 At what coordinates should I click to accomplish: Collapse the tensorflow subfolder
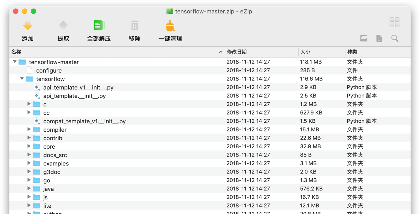point(22,79)
